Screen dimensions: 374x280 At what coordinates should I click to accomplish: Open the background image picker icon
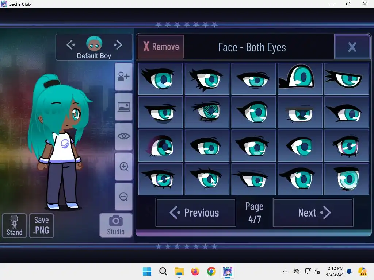click(123, 107)
